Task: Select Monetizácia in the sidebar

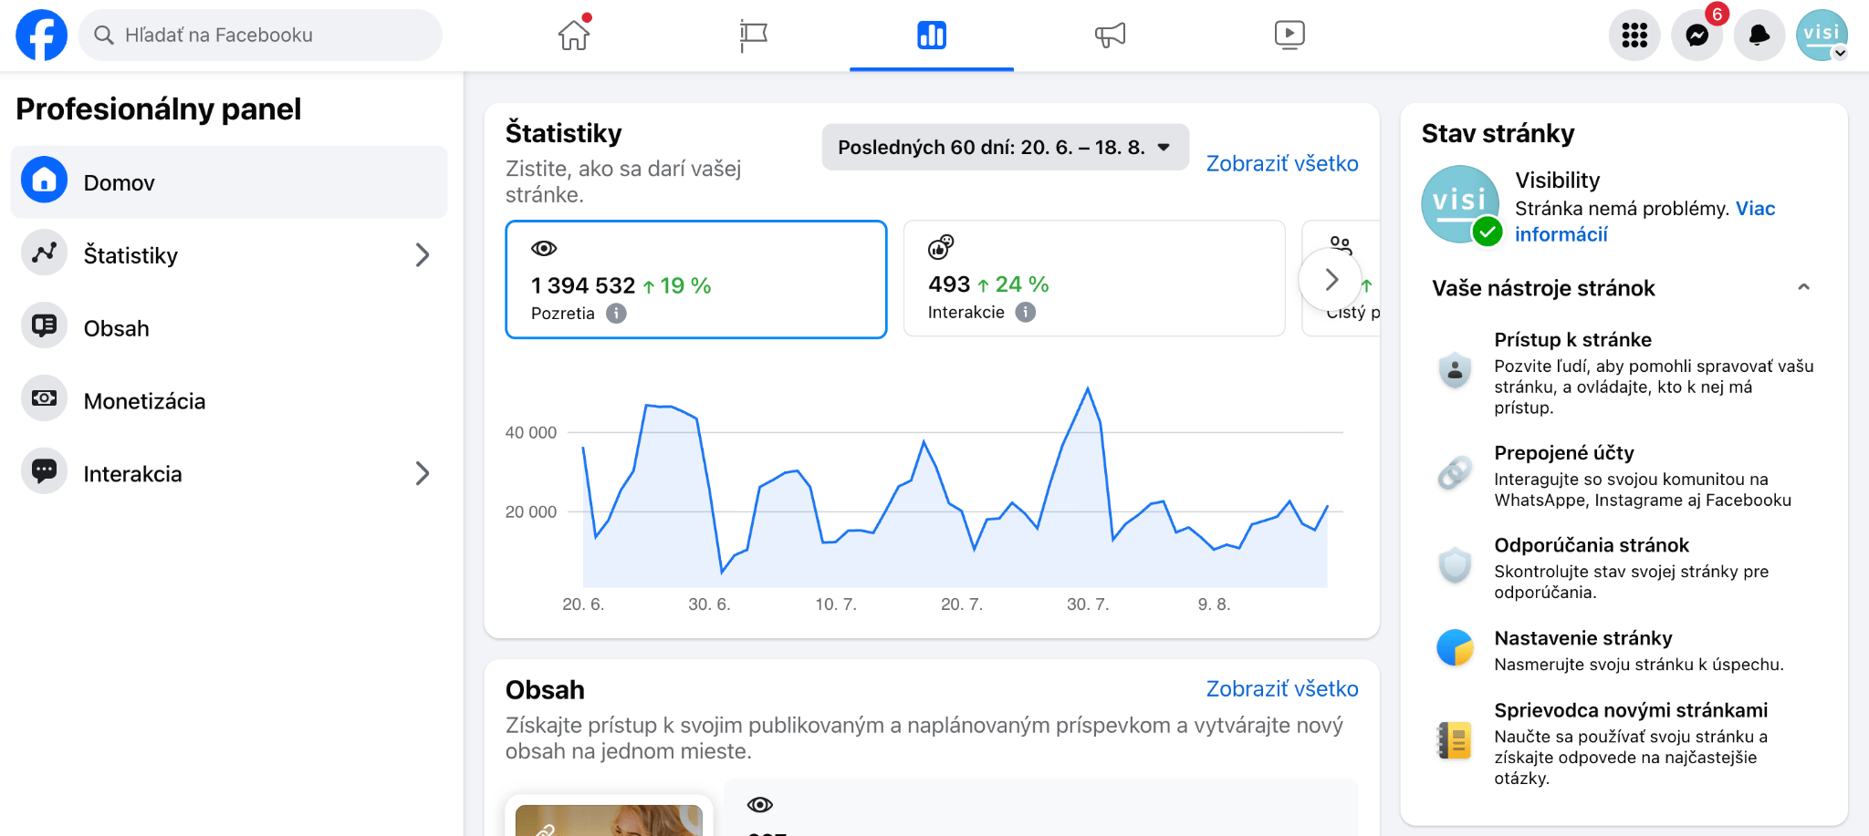Action: pos(144,401)
